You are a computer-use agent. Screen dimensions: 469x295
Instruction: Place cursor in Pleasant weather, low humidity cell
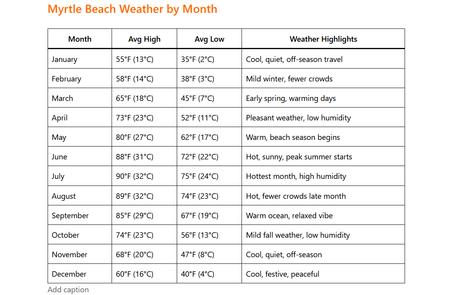298,118
